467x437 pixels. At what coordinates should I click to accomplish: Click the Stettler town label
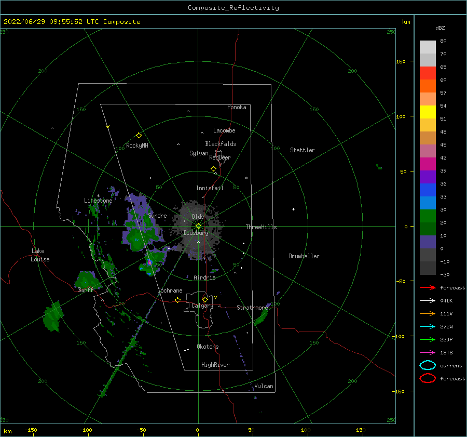[303, 150]
